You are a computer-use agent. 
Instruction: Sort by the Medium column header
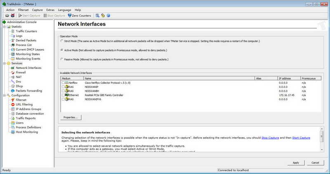point(72,78)
